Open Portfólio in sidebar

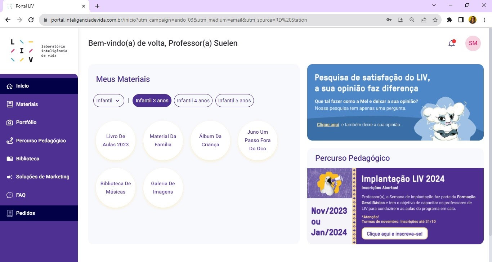39,123
